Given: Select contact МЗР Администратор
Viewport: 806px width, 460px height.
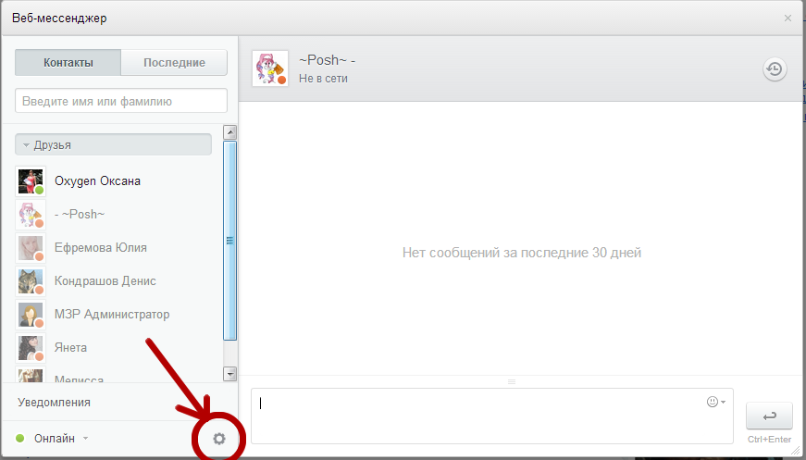Looking at the screenshot, I should click(112, 315).
